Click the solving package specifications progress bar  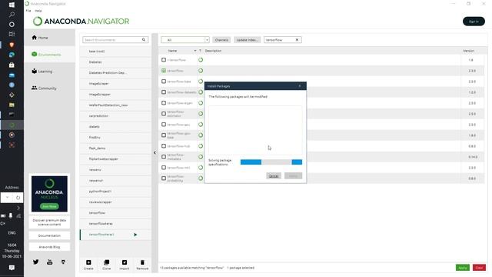coord(271,162)
